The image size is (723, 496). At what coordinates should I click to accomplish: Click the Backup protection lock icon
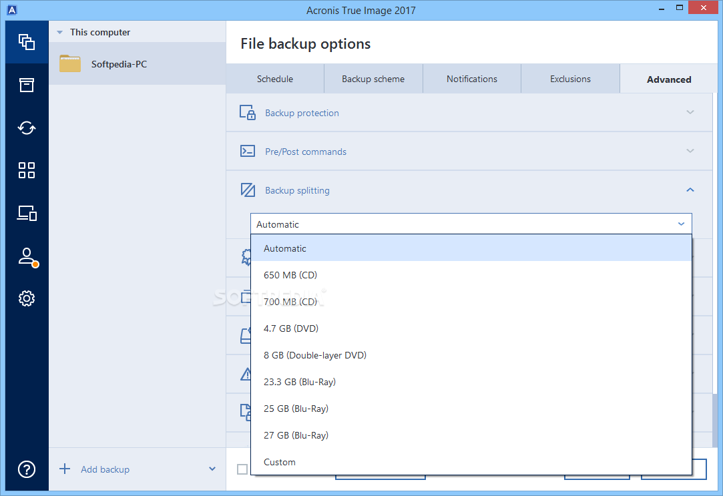[248, 112]
